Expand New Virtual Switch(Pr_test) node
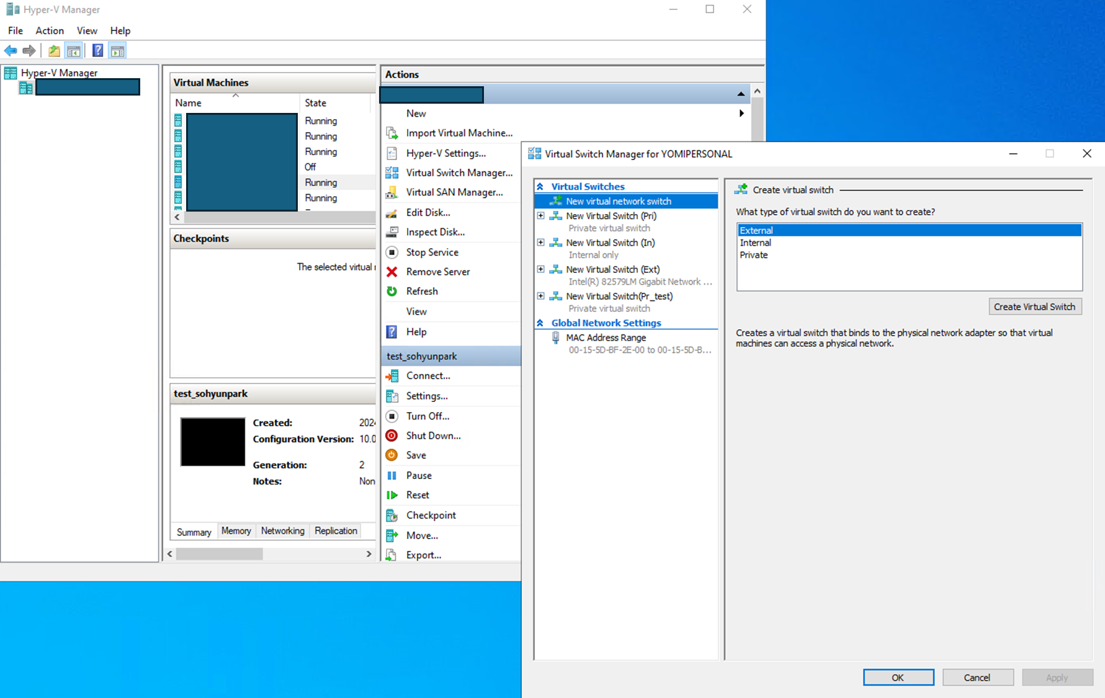 pos(541,296)
